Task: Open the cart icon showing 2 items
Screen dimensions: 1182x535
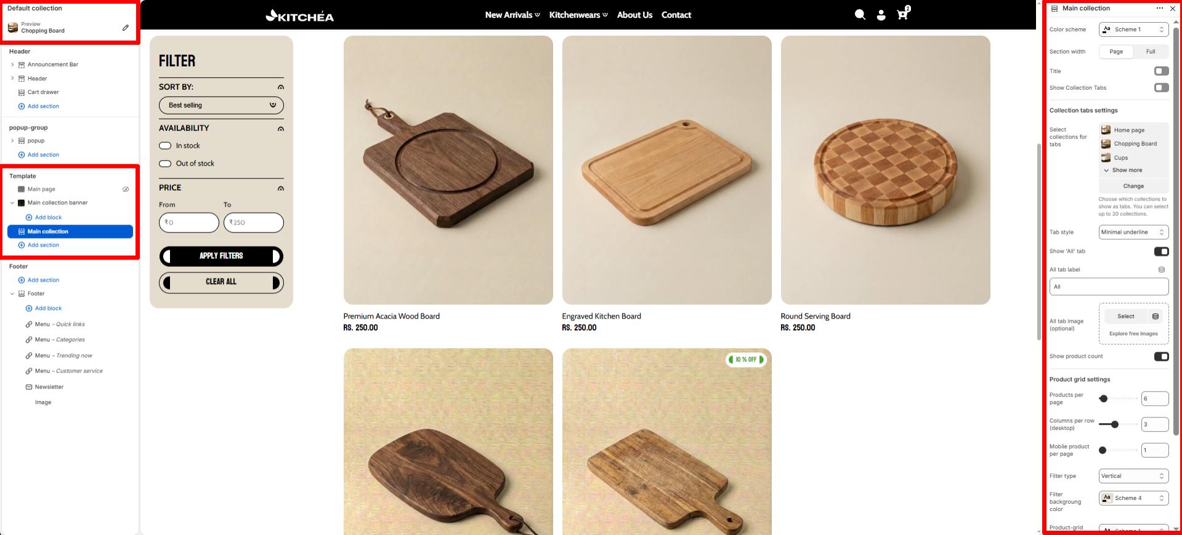Action: (x=902, y=14)
